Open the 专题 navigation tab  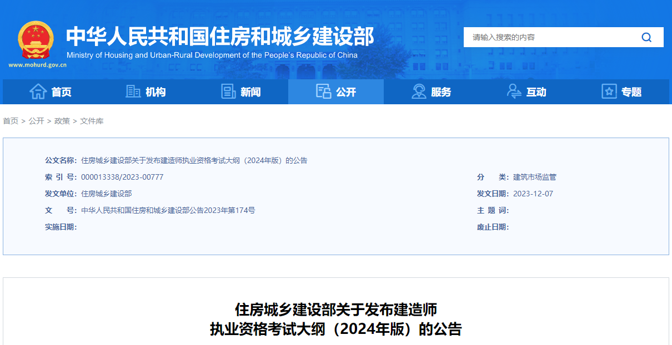pyautogui.click(x=621, y=92)
